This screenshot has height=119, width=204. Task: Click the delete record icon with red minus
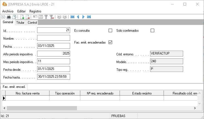pos(28,17)
